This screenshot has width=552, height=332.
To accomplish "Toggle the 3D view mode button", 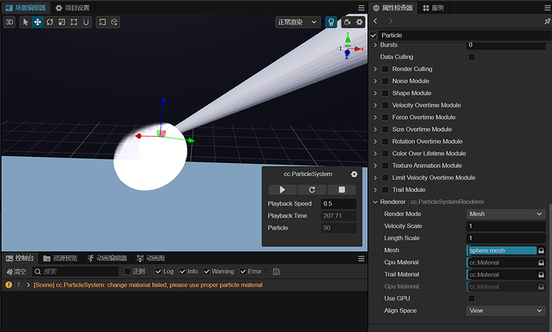I will 10,22.
